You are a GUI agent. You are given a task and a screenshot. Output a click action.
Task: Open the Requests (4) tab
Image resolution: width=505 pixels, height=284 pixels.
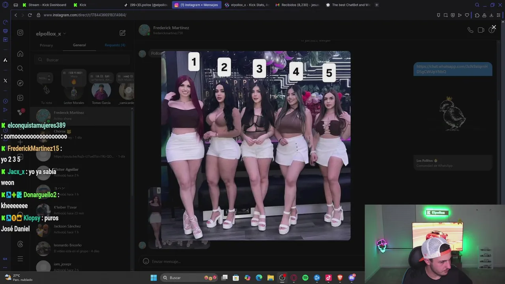coord(115,45)
